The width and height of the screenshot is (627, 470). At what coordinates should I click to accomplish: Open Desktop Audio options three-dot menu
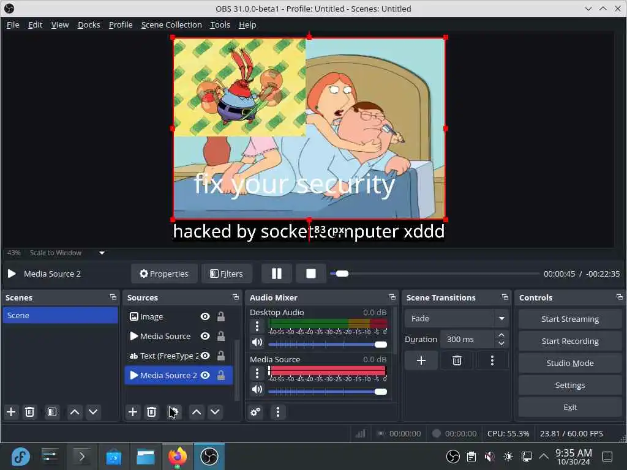[257, 327]
